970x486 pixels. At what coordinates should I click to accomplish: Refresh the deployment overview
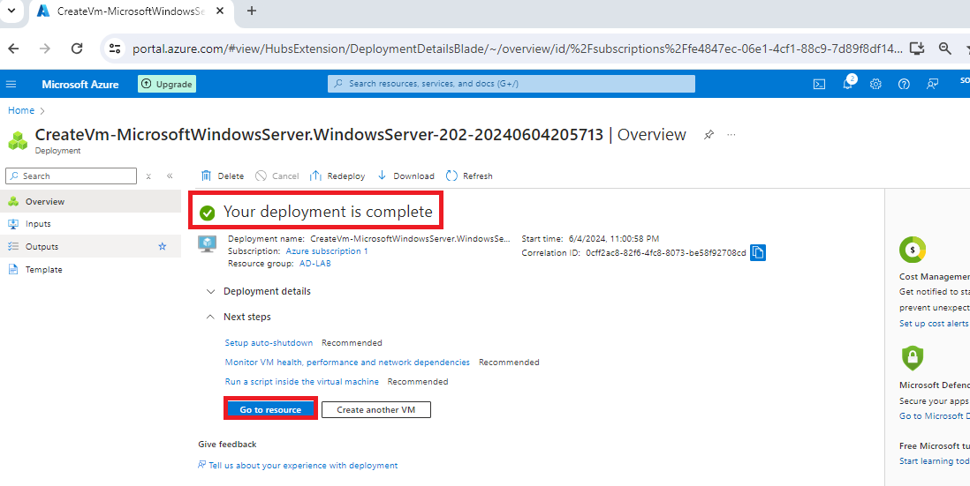coord(469,176)
